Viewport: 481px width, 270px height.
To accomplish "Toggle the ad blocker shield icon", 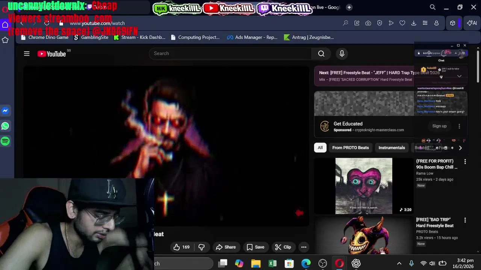I will (380, 23).
